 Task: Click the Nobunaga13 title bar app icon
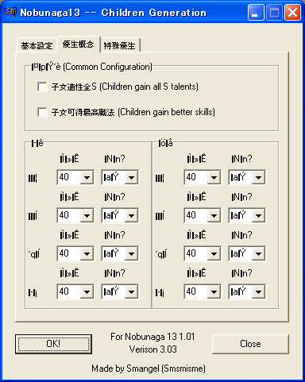click(x=10, y=12)
